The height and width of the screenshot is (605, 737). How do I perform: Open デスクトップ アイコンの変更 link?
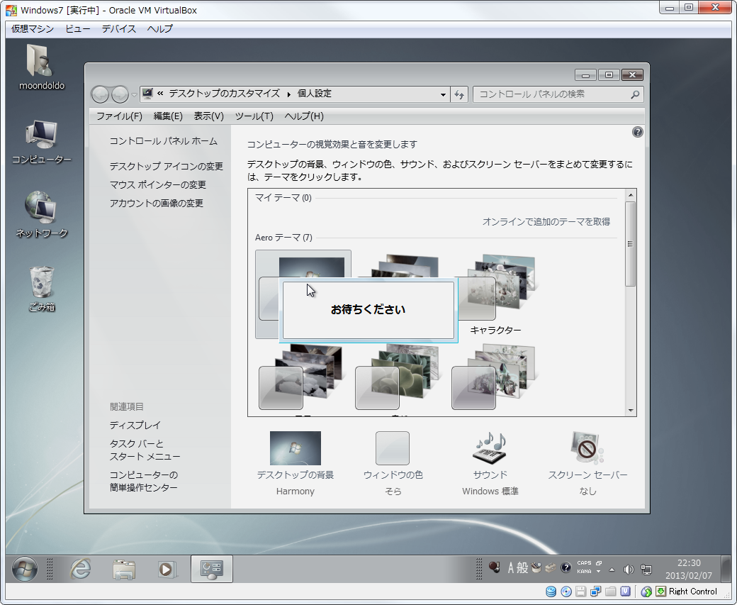(x=166, y=167)
